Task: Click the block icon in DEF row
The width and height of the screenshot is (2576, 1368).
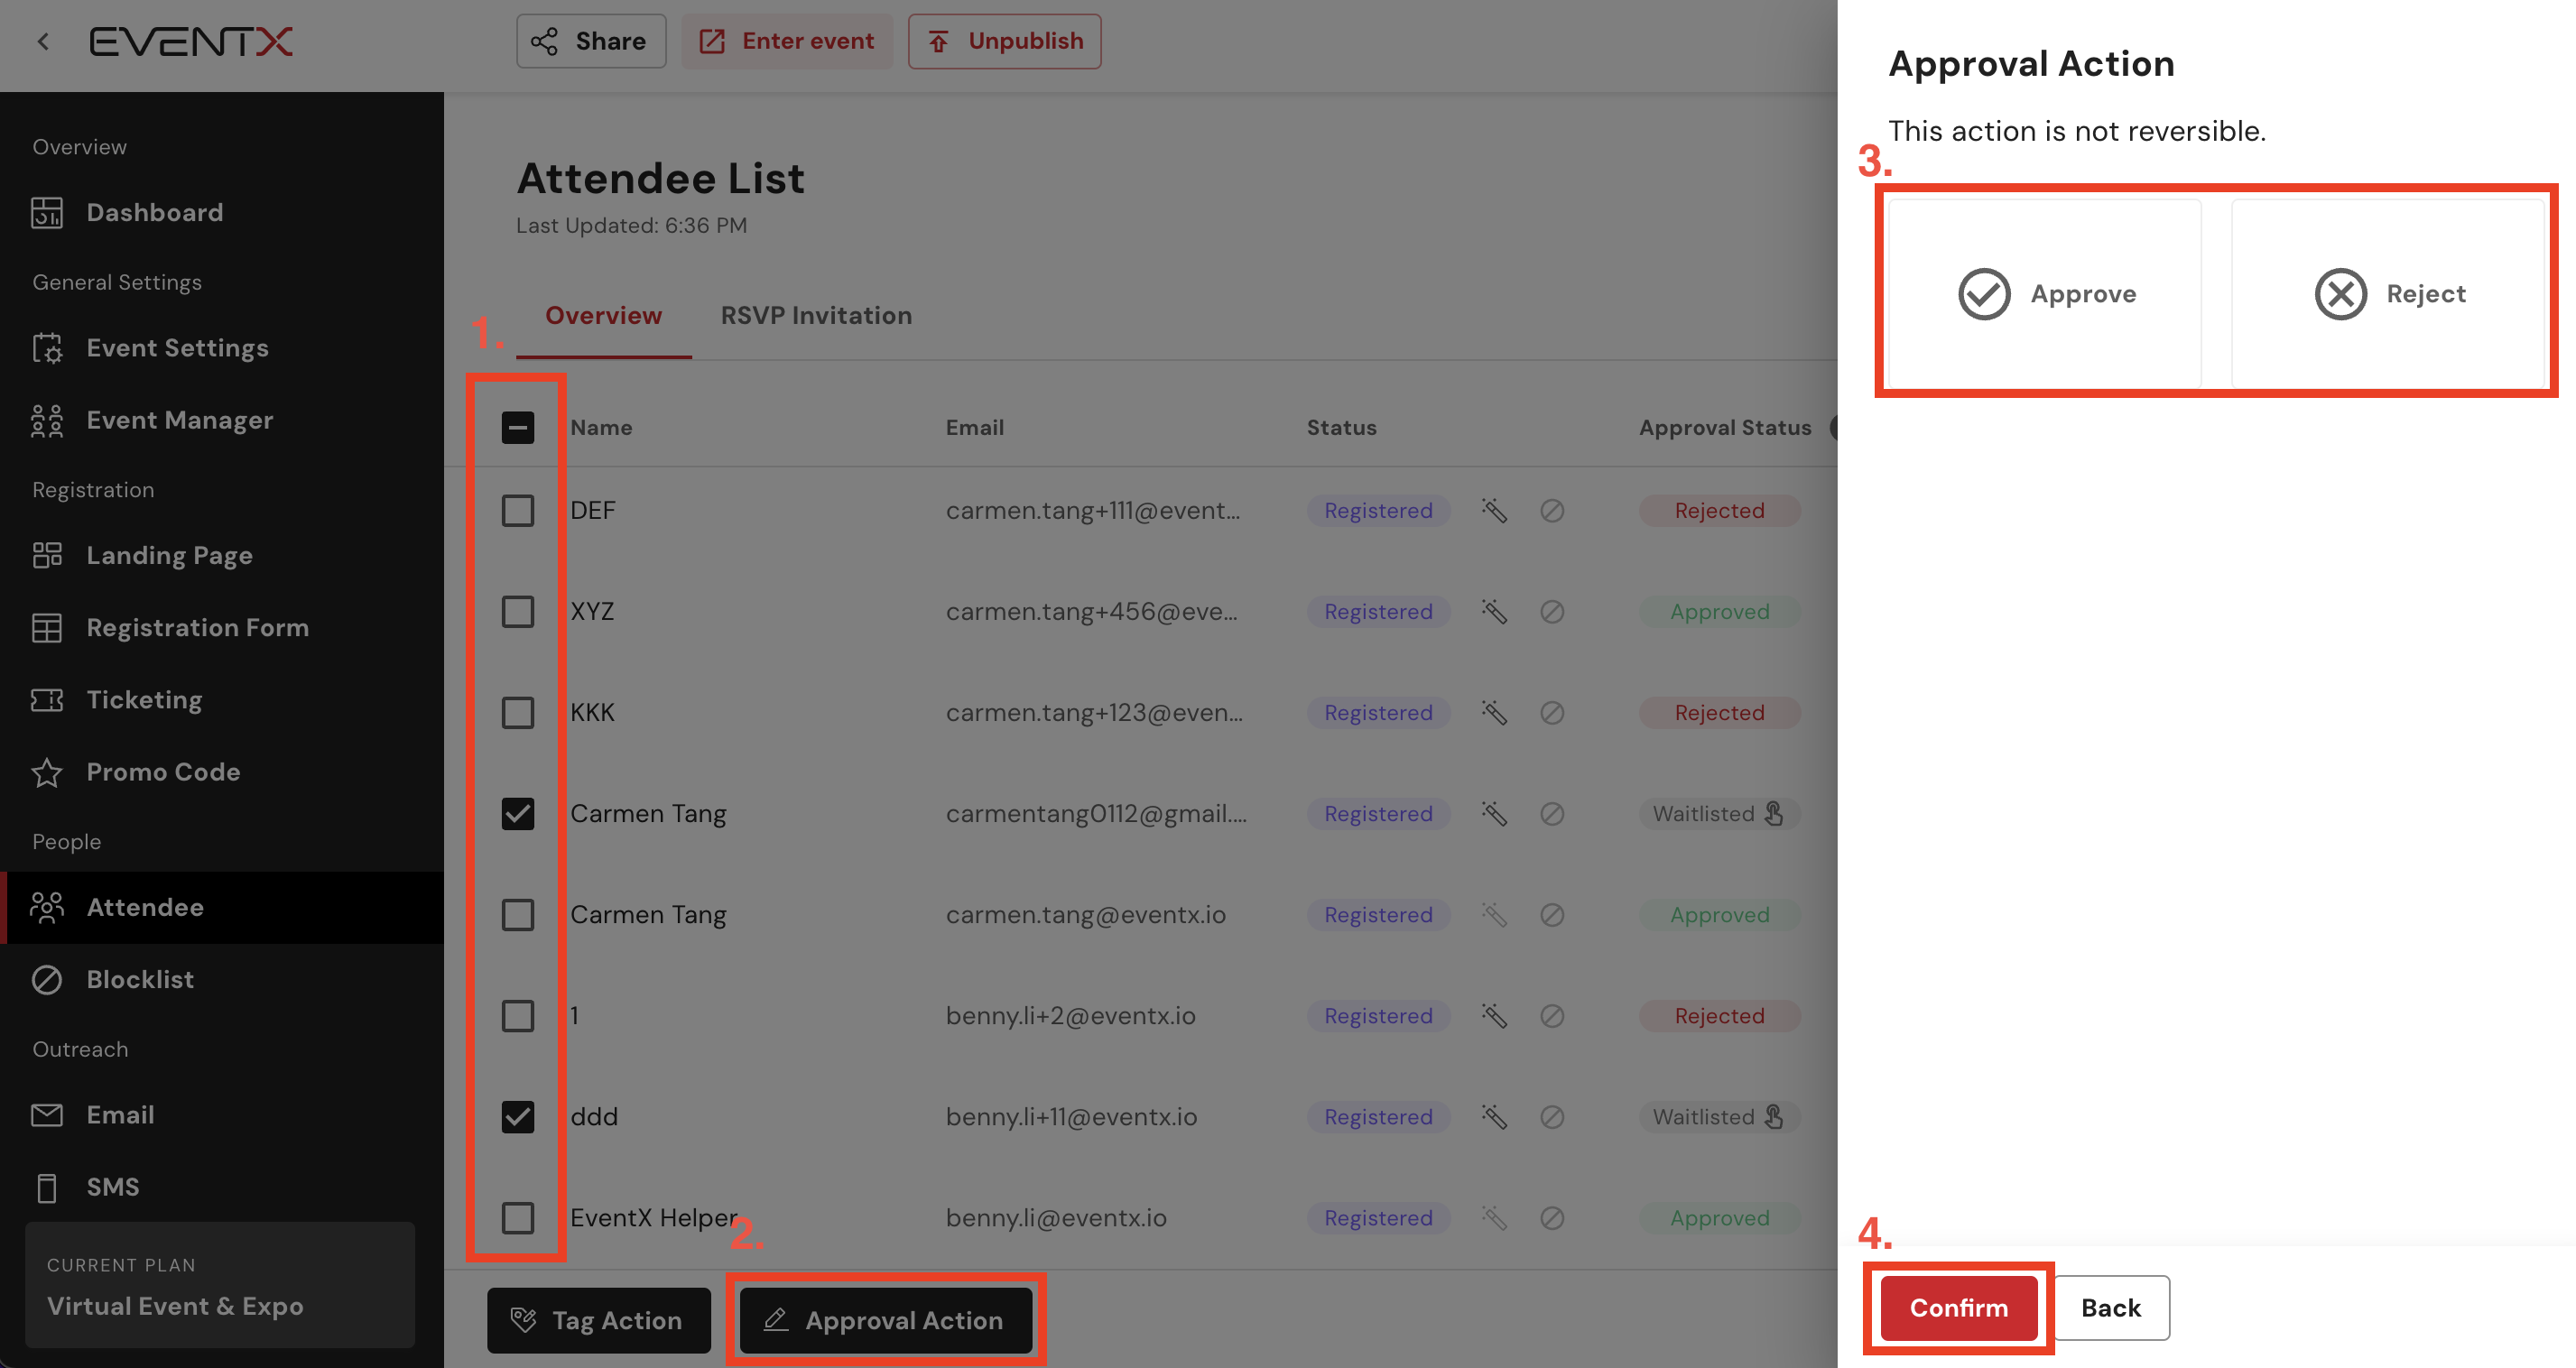Action: (x=1552, y=510)
